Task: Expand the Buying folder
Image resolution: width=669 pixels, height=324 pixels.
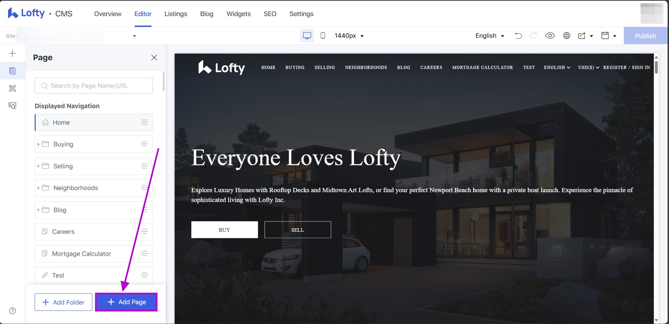Action: [x=38, y=144]
